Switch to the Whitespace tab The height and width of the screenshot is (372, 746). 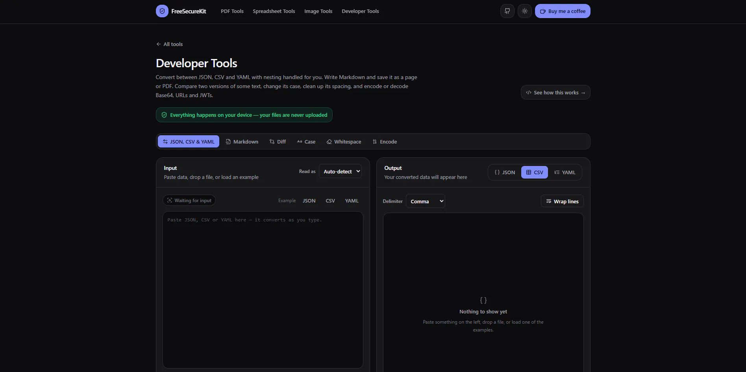click(344, 142)
